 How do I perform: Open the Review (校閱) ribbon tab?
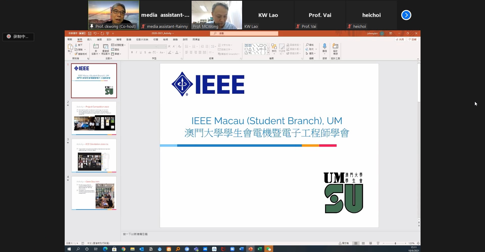coord(156,39)
